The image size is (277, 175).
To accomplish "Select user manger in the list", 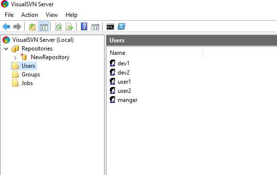I will coord(127,100).
